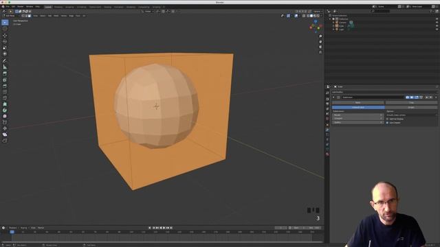Viewport: 440px width, 247px height.
Task: Open the Edit Mode dropdown
Action: pyautogui.click(x=11, y=16)
